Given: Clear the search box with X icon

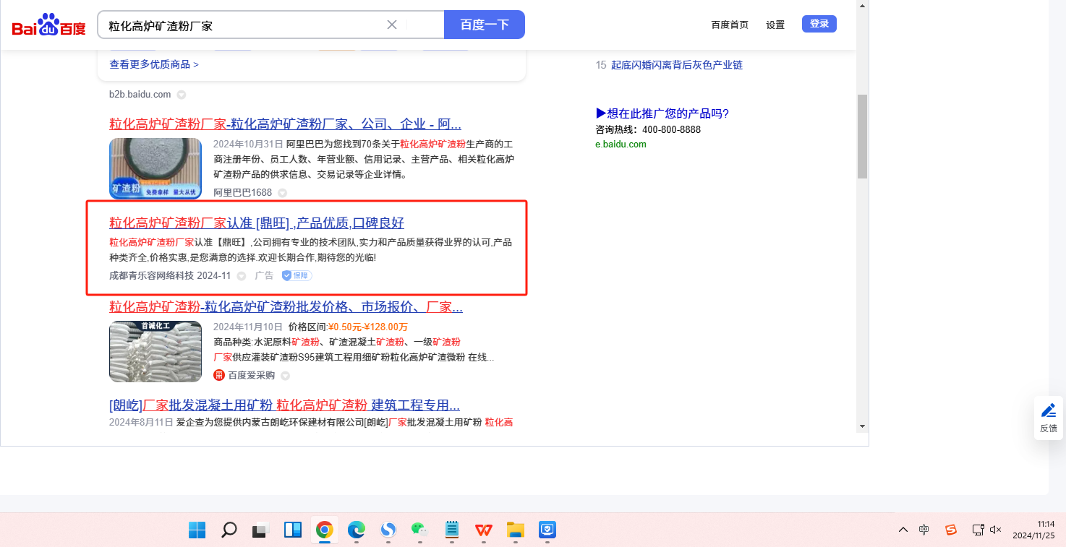Looking at the screenshot, I should pyautogui.click(x=392, y=25).
